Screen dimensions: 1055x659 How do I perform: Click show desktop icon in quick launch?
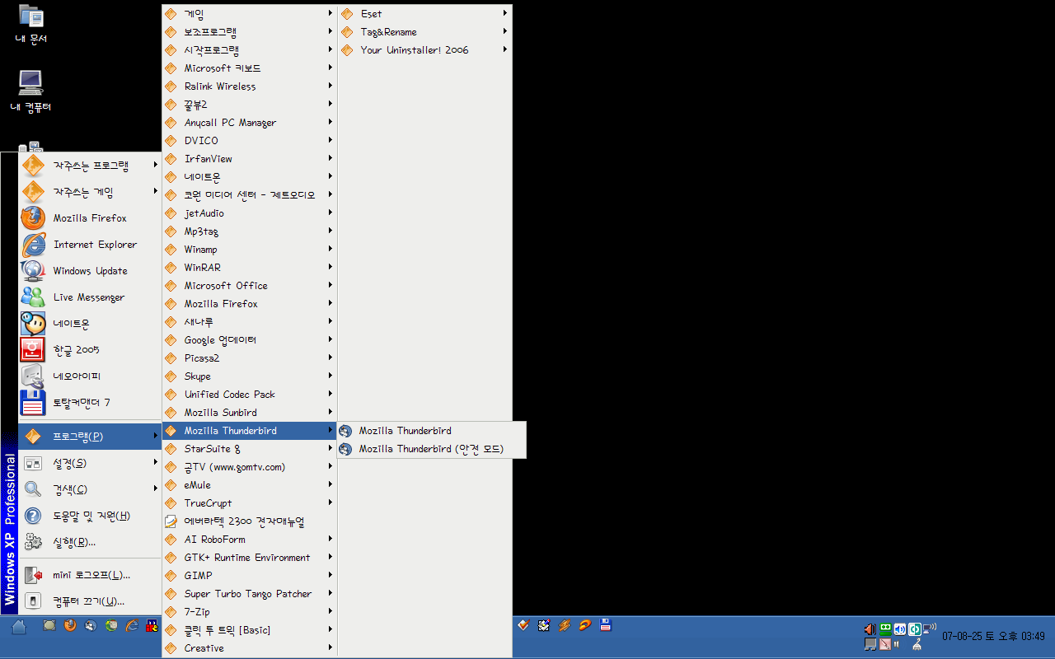(49, 625)
